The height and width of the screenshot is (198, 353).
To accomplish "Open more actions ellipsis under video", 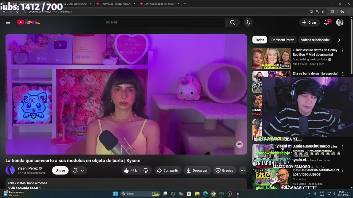I will pyautogui.click(x=243, y=170).
